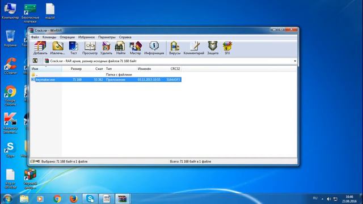Screen dimensions: 363x204
Task: Click the RU language indicator
Action: (x=315, y=198)
